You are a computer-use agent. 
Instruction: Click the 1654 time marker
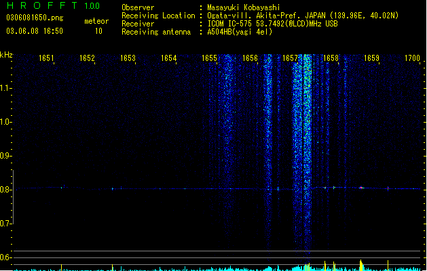click(x=168, y=58)
